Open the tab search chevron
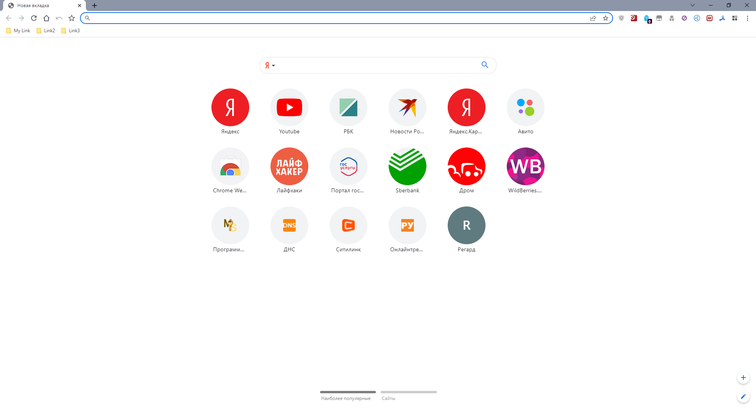 [x=693, y=5]
